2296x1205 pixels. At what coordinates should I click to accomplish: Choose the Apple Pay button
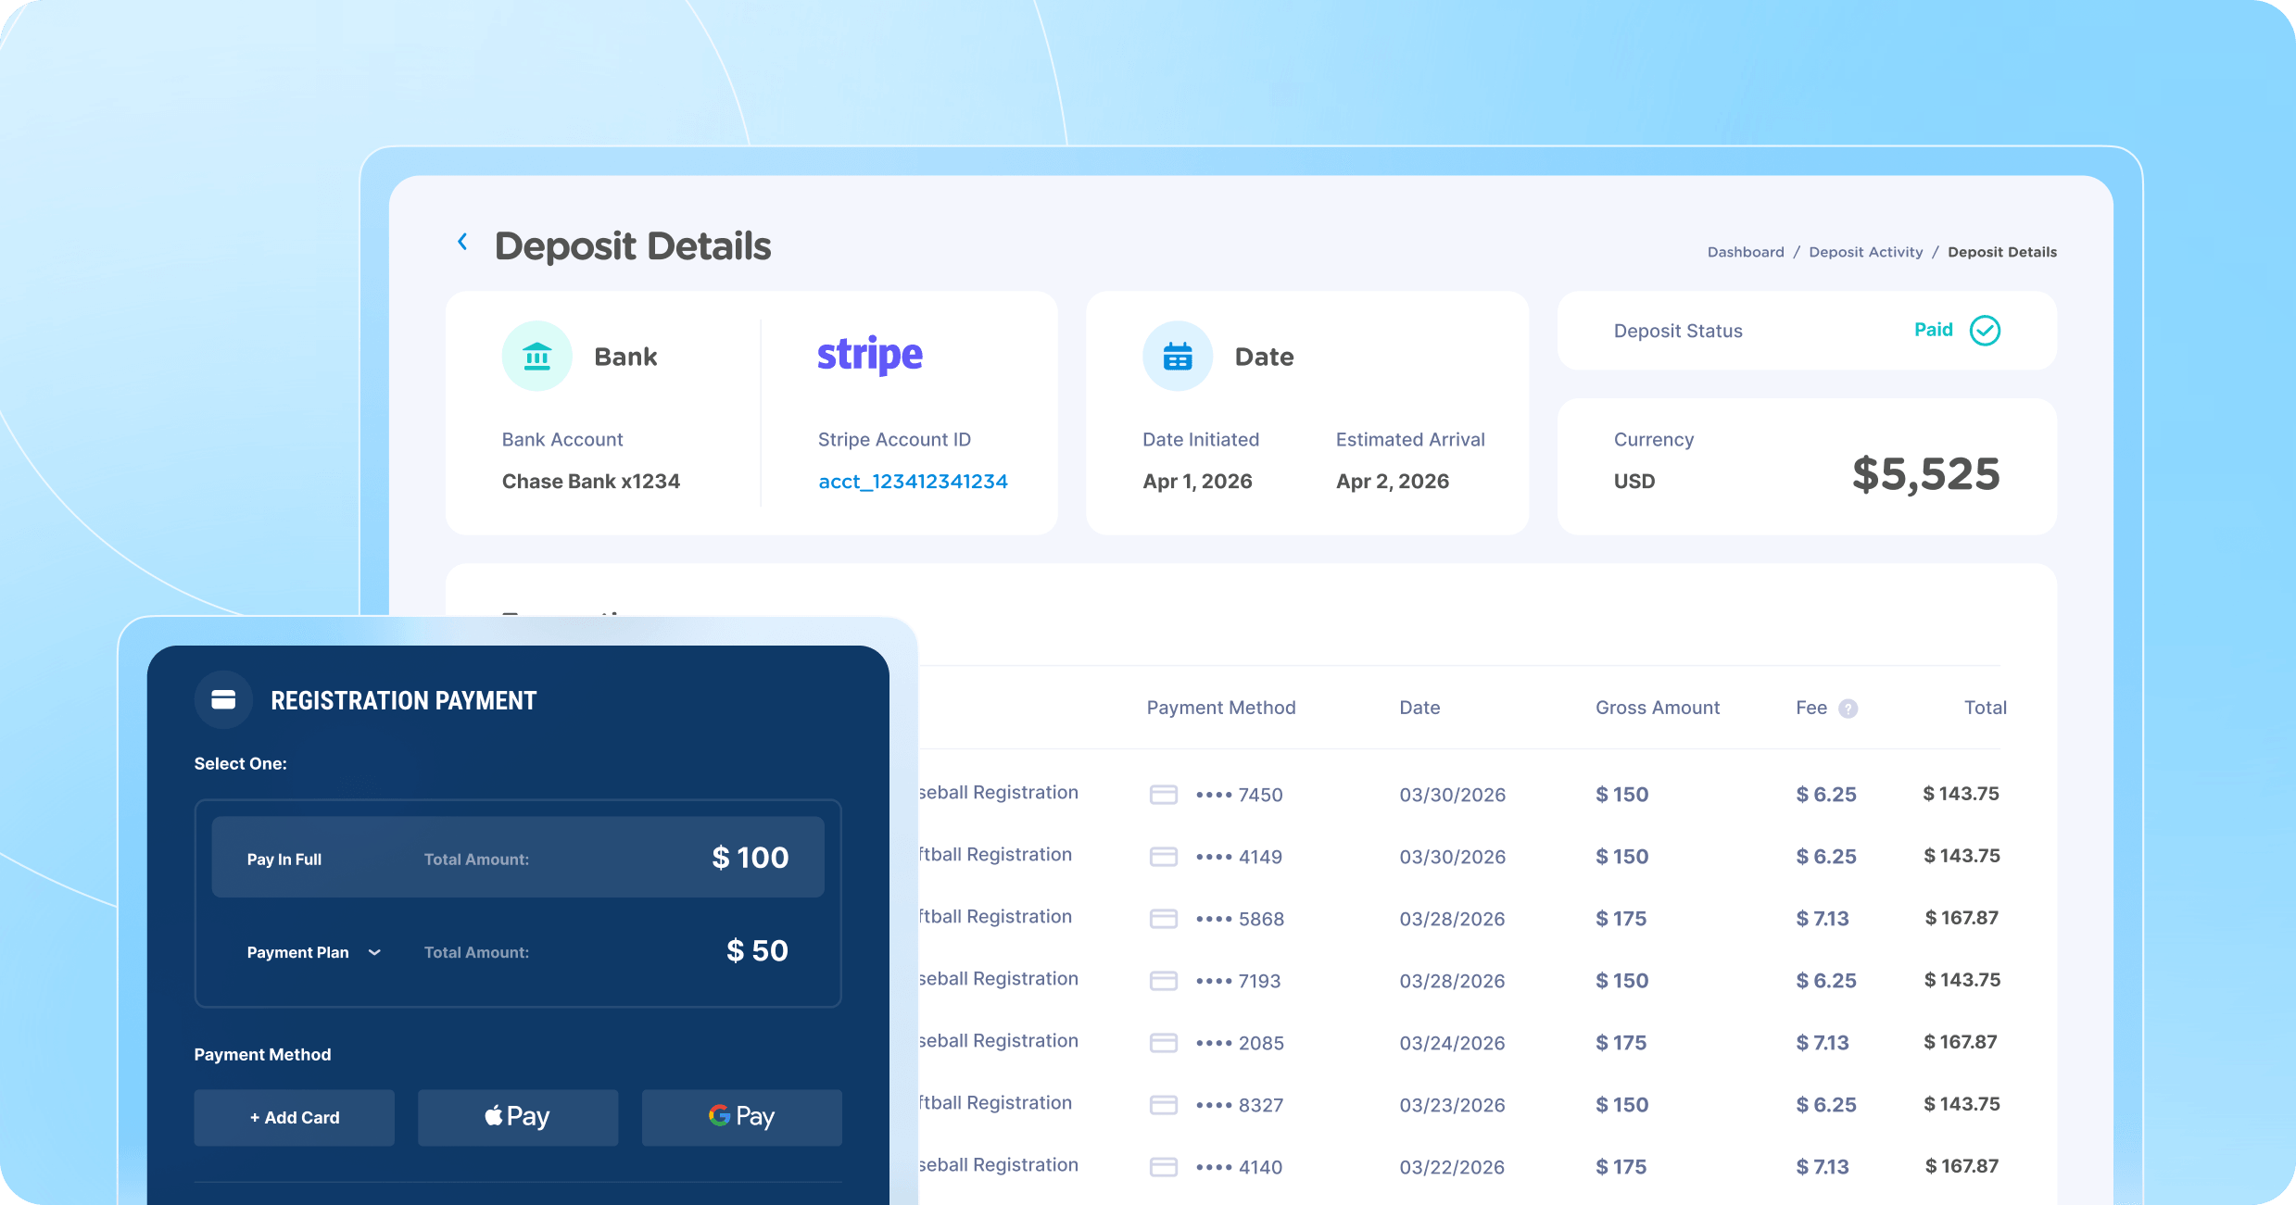pos(518,1118)
